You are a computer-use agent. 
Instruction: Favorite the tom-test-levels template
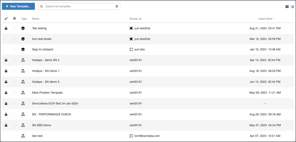tap(14, 39)
